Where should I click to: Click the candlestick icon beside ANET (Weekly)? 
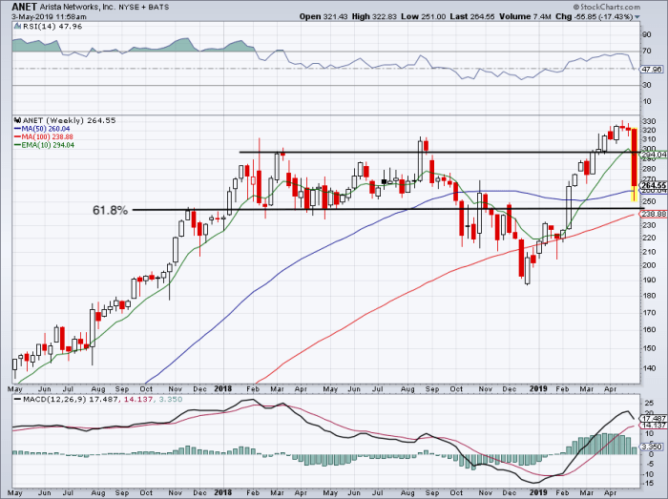pos(17,120)
